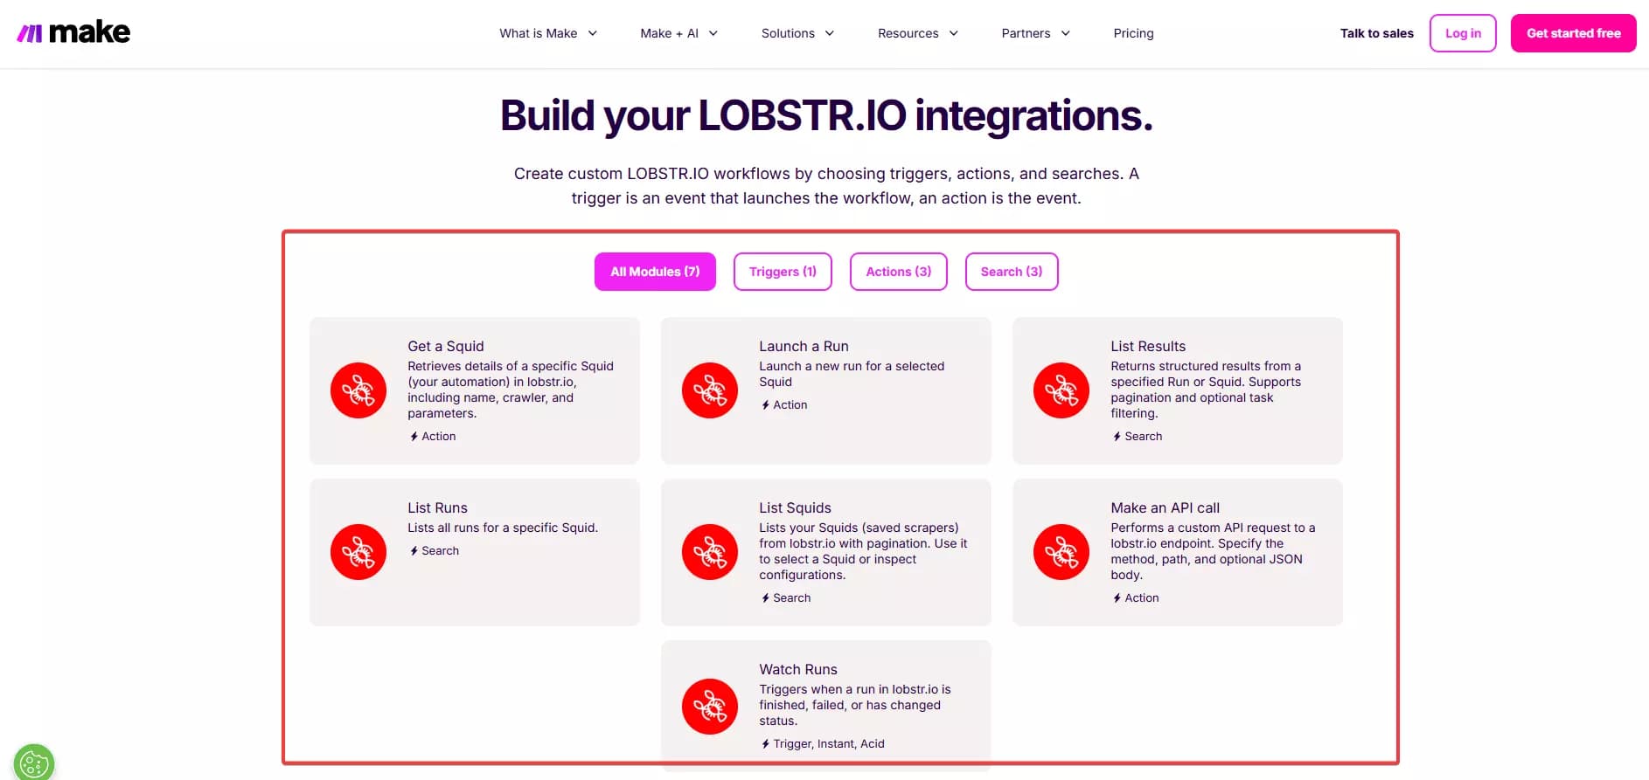This screenshot has width=1649, height=780.
Task: Click the 'Build your LOBSTR.IO integrations.' heading
Action: tap(826, 116)
